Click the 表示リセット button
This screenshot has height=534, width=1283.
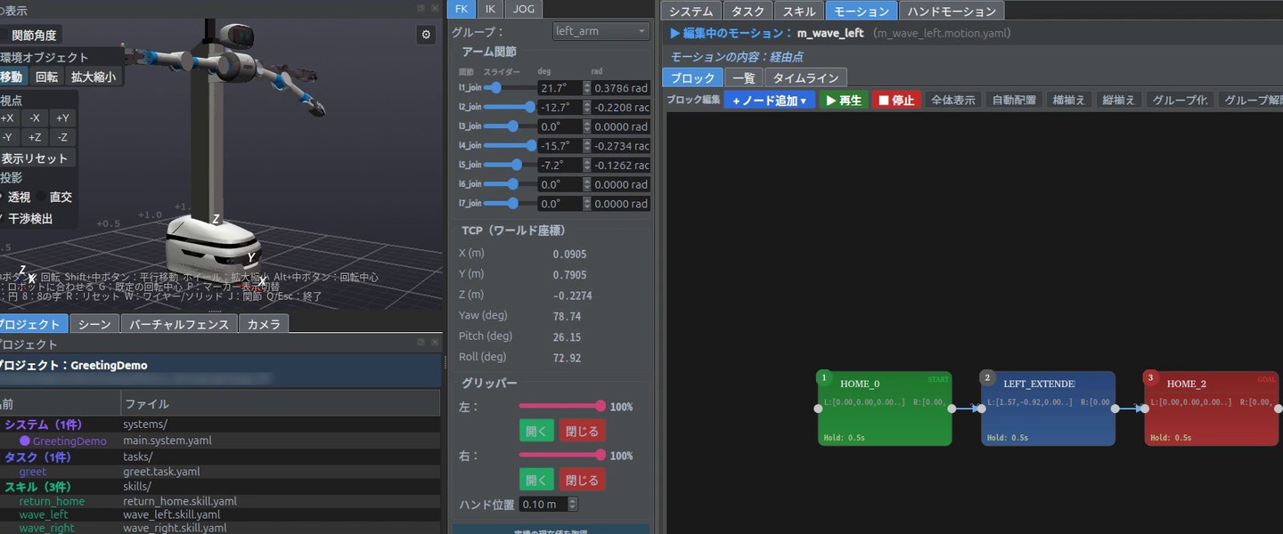pyautogui.click(x=34, y=158)
